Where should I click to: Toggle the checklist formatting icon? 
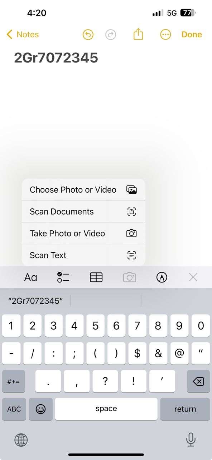(63, 277)
